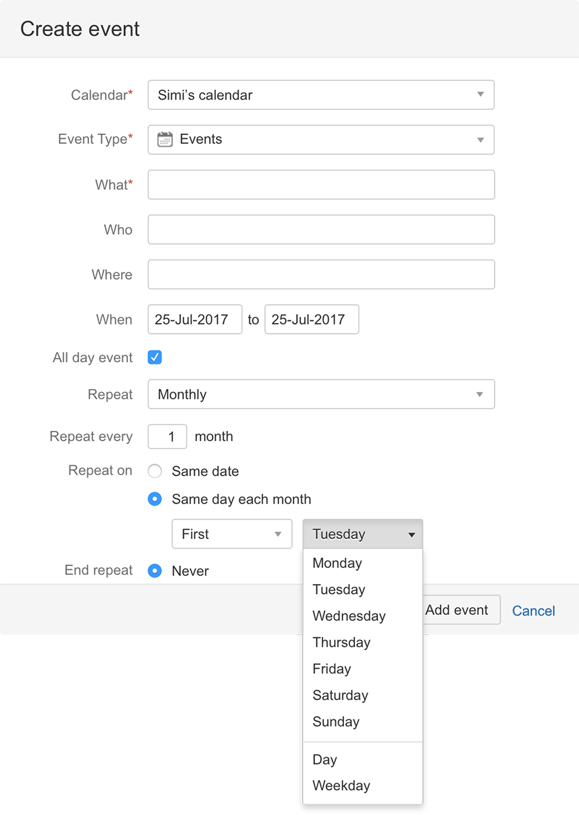The height and width of the screenshot is (815, 579).
Task: Click inside the What field
Action: [321, 185]
